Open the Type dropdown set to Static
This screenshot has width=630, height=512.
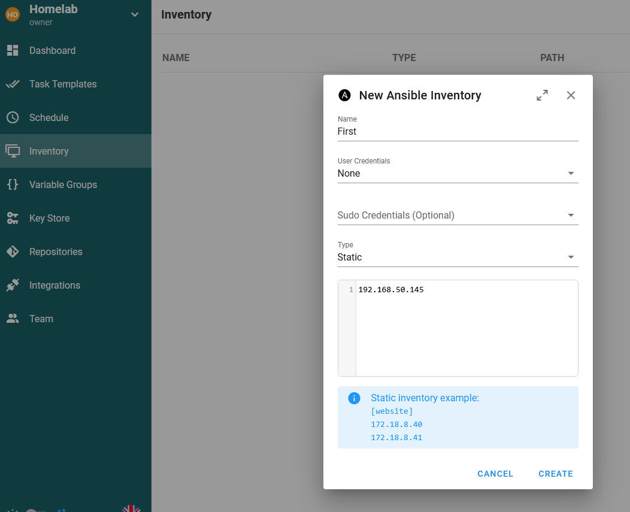coord(458,257)
